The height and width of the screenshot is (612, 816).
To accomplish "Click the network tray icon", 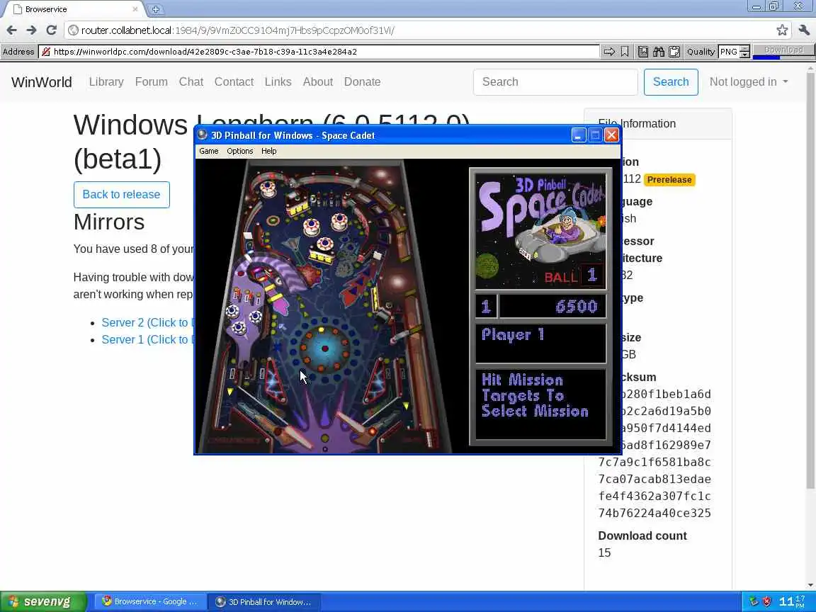I will point(754,601).
